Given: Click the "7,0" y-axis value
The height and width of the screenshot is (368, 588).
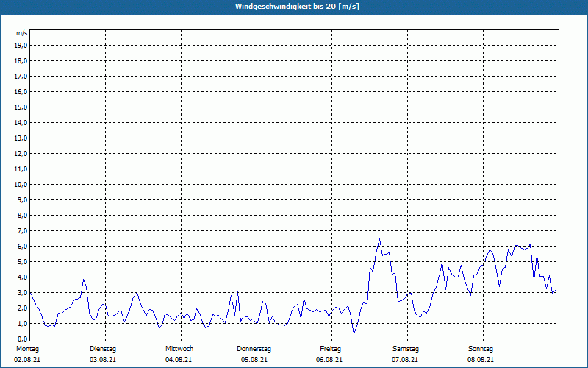Looking at the screenshot, I should point(23,230).
